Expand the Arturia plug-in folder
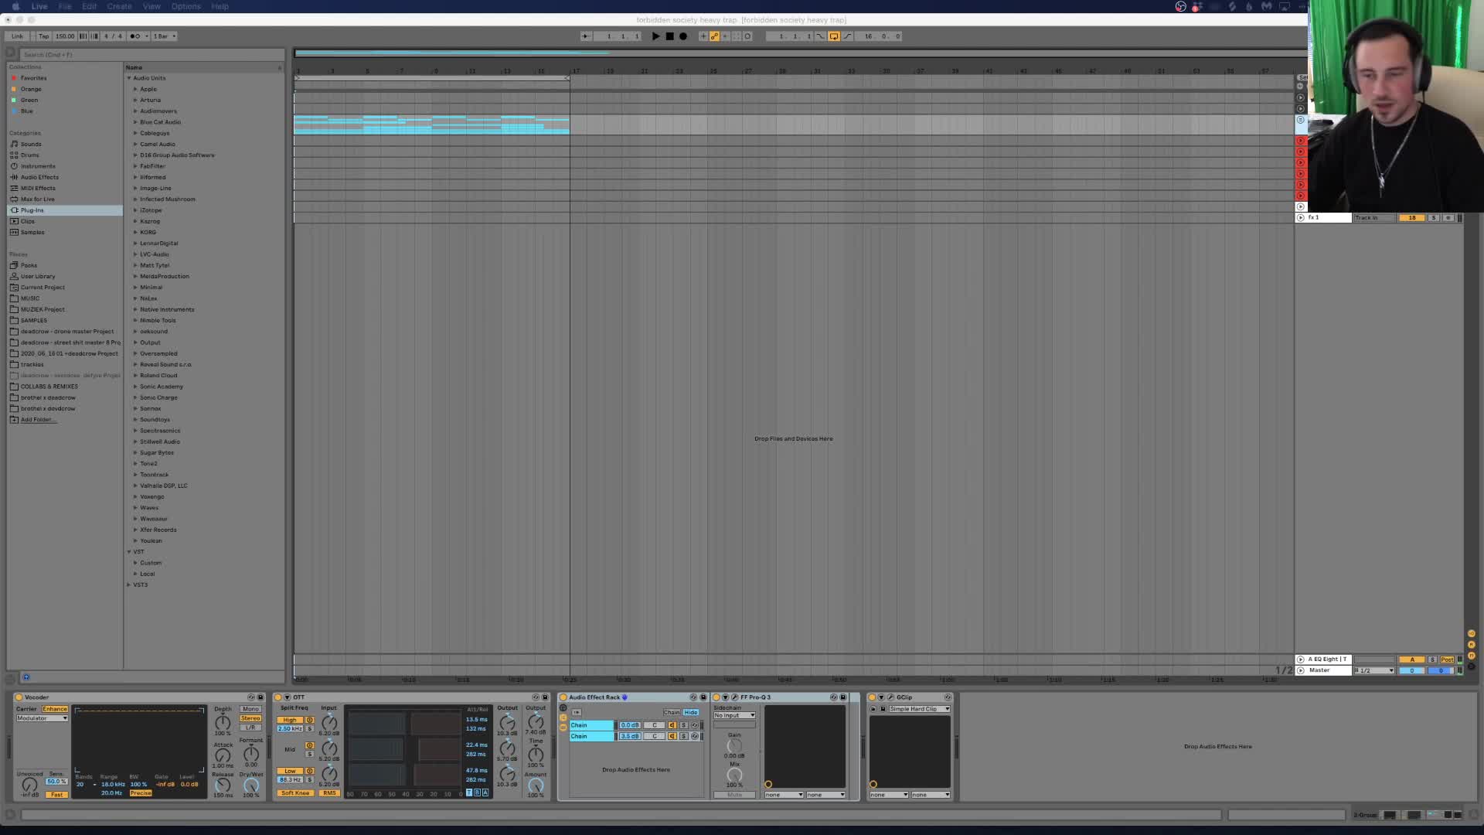 tap(135, 100)
